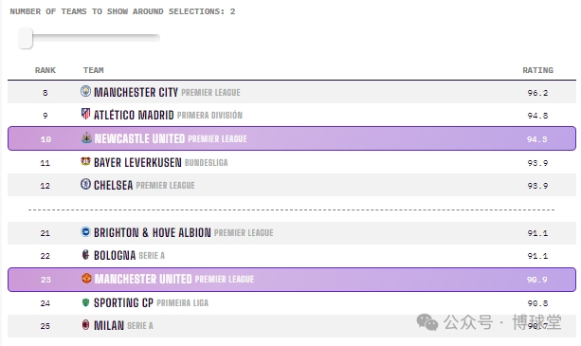Click the teams-around-selections slider handle
The image size is (581, 346).
click(x=26, y=38)
